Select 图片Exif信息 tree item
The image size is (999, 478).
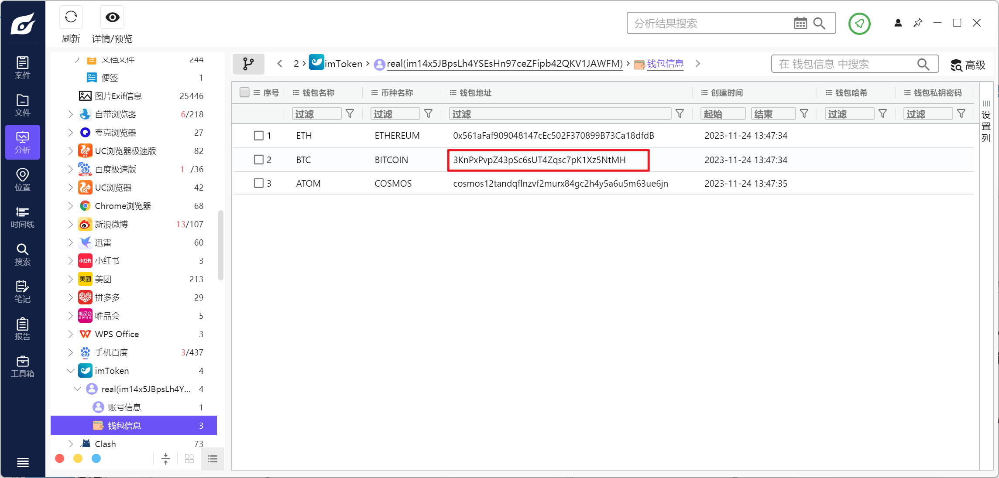point(134,96)
